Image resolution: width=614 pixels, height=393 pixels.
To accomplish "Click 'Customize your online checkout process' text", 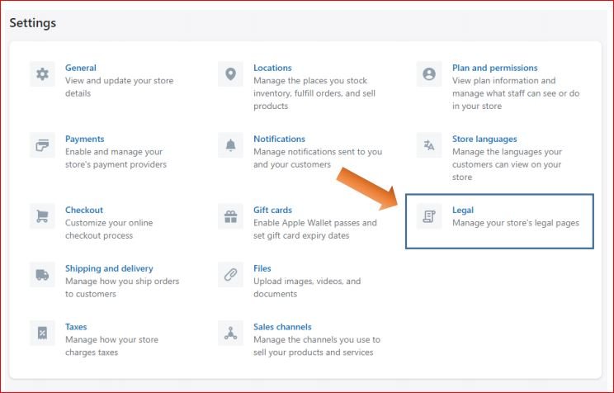I will (x=109, y=229).
